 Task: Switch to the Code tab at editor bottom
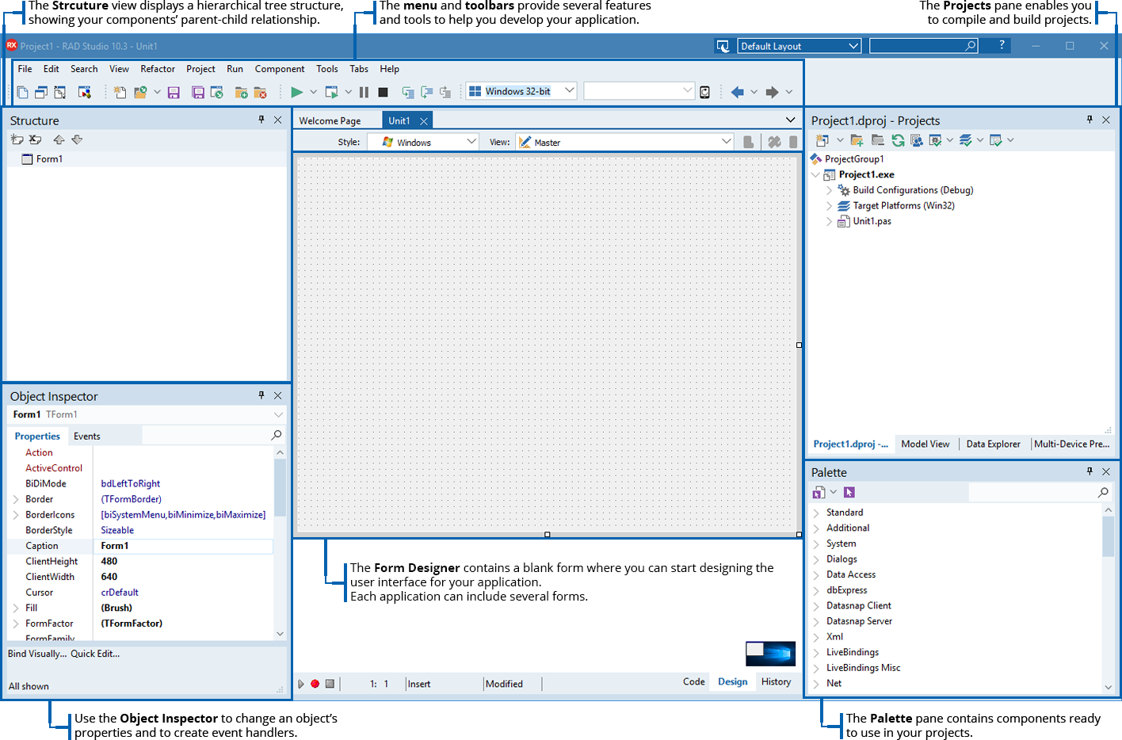(694, 681)
